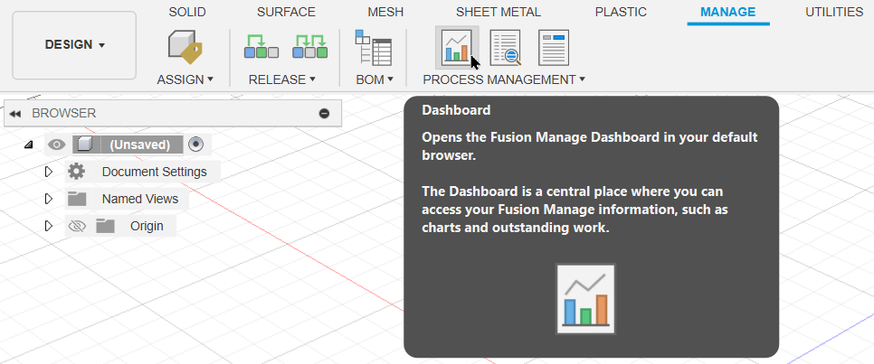Image resolution: width=874 pixels, height=364 pixels.
Task: Open the Bill of Materials table icon
Action: click(x=373, y=47)
